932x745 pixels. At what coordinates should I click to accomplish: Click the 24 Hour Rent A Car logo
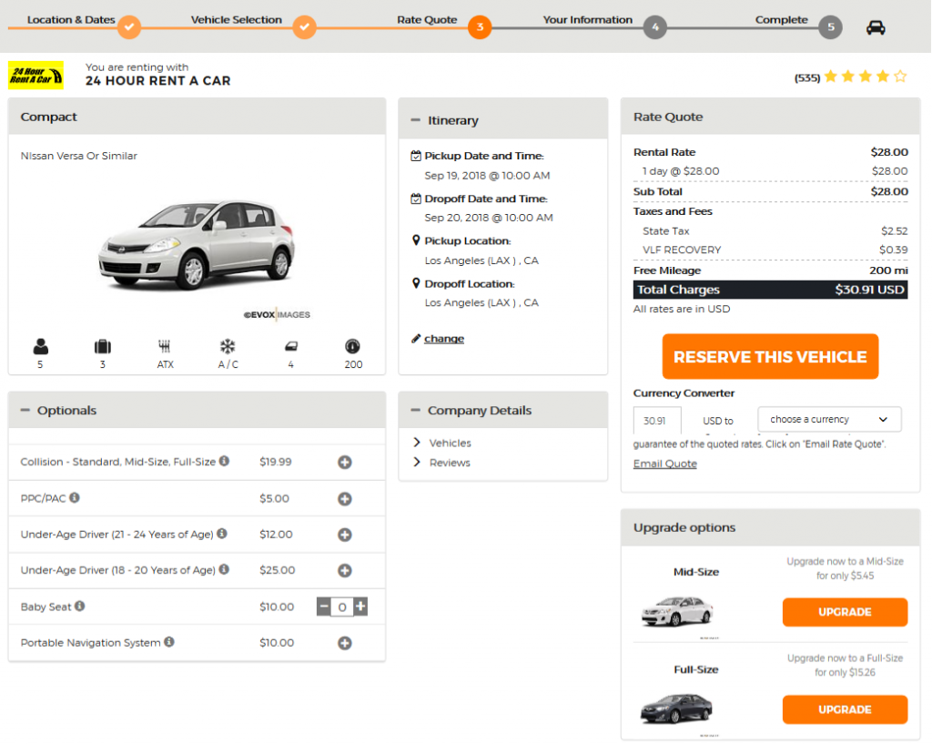[x=35, y=76]
